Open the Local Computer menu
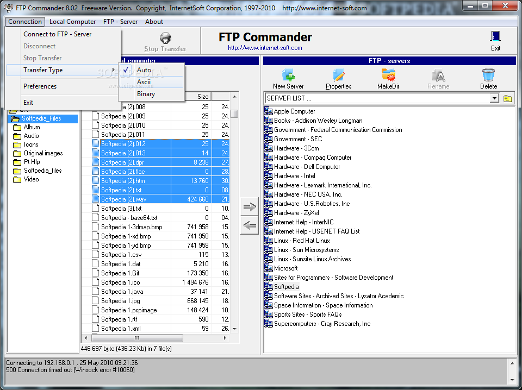Viewport: 522px width, 390px height. point(72,22)
